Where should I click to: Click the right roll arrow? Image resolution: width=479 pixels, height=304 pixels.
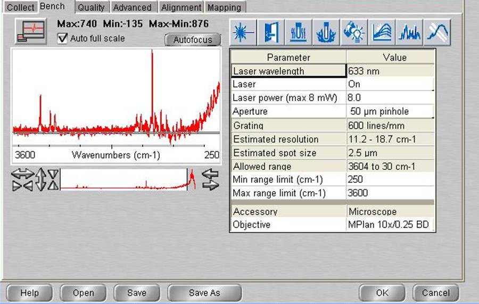pyautogui.click(x=210, y=185)
